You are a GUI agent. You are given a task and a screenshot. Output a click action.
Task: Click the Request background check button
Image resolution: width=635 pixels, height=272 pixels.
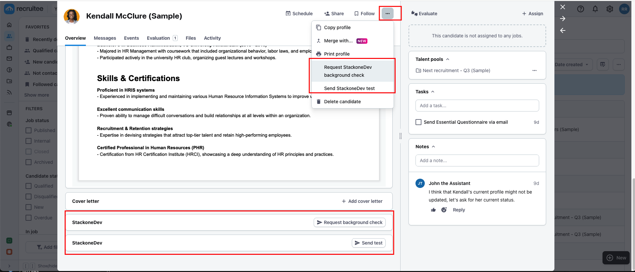coord(349,222)
